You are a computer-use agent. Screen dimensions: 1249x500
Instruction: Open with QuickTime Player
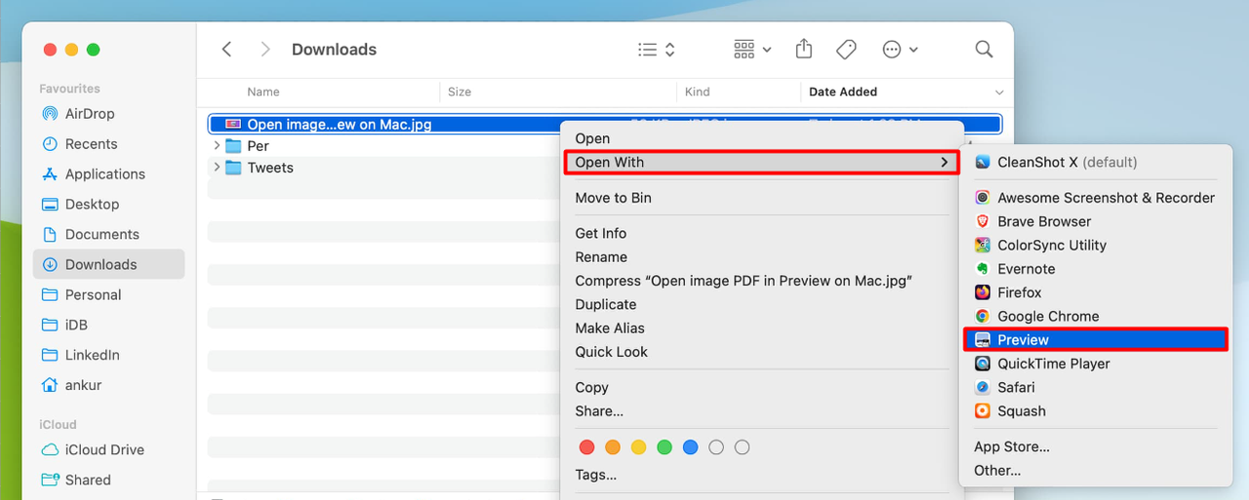click(1096, 364)
